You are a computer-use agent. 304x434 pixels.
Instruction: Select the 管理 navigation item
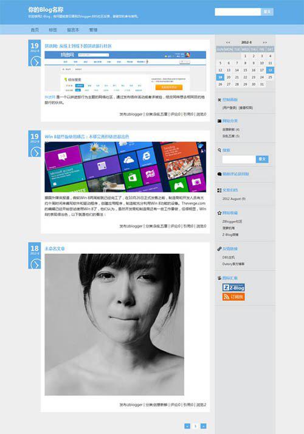[x=93, y=30]
